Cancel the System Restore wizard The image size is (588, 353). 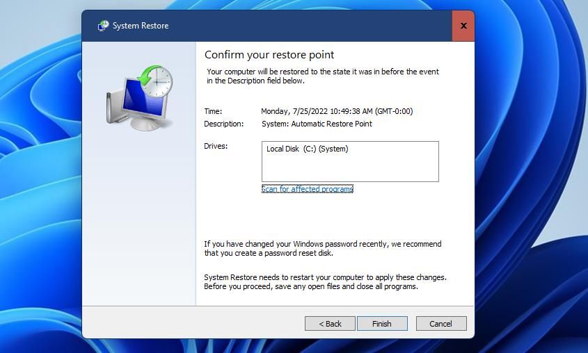(x=441, y=323)
